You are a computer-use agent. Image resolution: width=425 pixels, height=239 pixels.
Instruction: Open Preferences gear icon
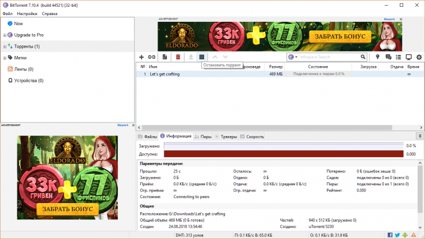pos(419,57)
